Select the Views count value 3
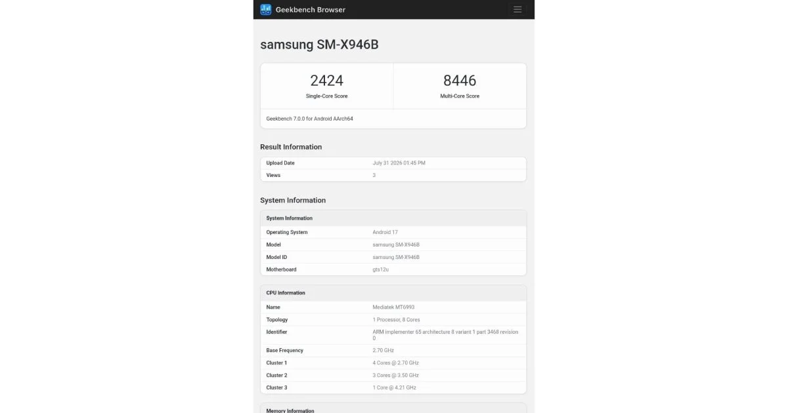The width and height of the screenshot is (788, 413). point(374,175)
